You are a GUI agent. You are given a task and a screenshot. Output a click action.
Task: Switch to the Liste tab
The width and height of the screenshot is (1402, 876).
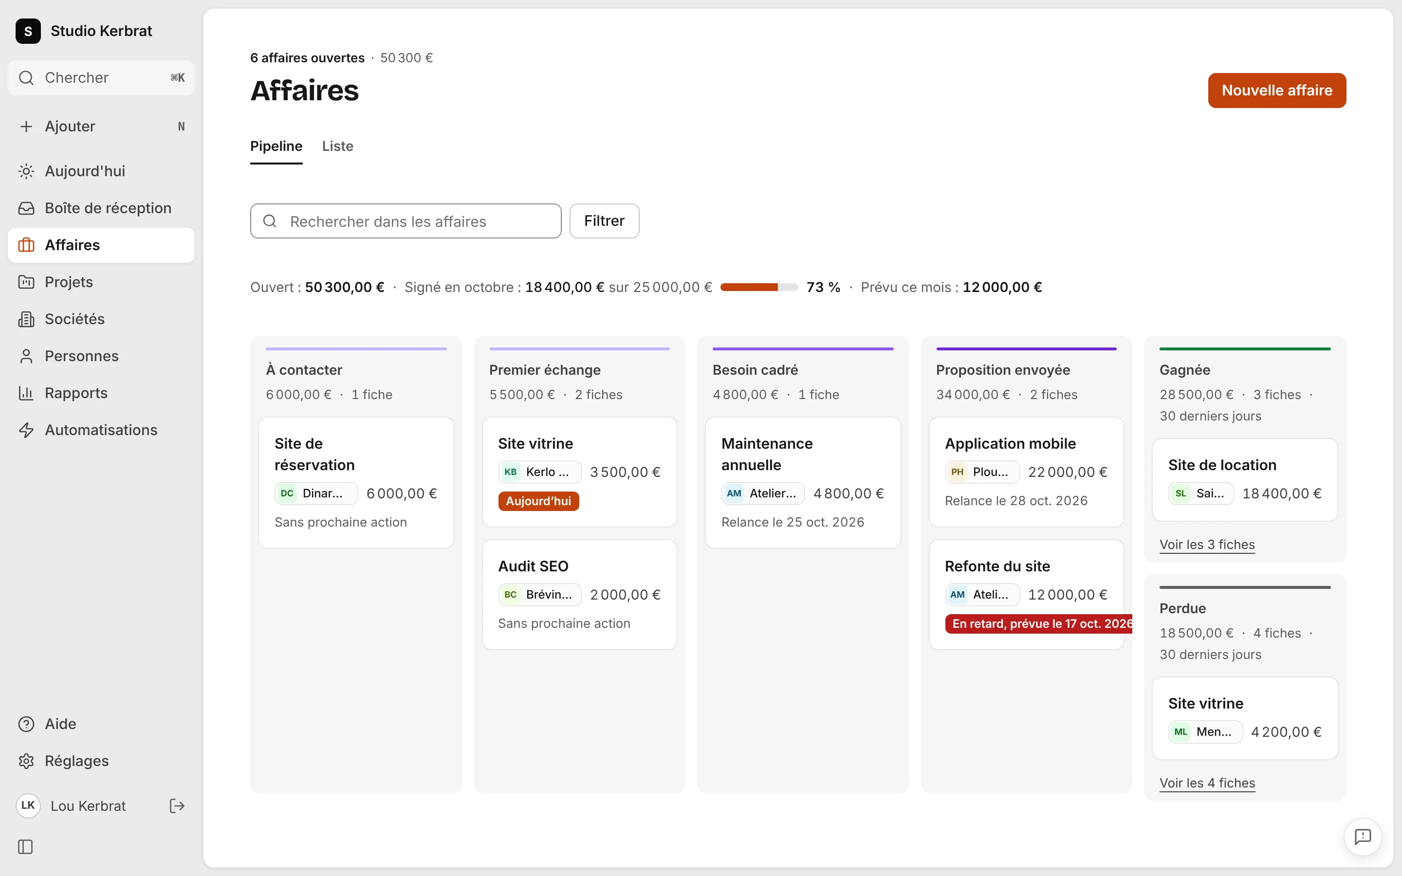tap(338, 146)
